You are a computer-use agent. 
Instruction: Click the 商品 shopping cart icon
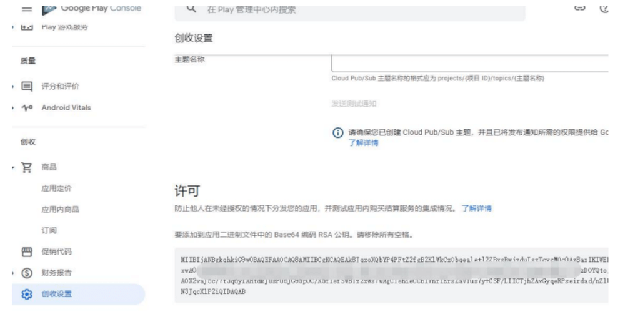pos(27,167)
